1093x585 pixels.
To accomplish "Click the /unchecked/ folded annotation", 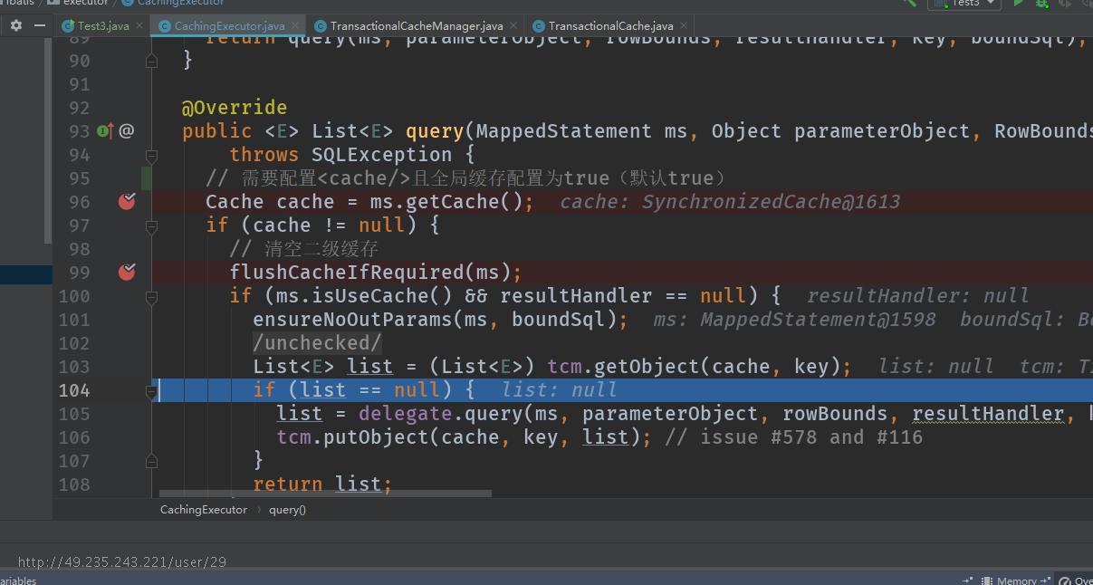I will pyautogui.click(x=318, y=343).
